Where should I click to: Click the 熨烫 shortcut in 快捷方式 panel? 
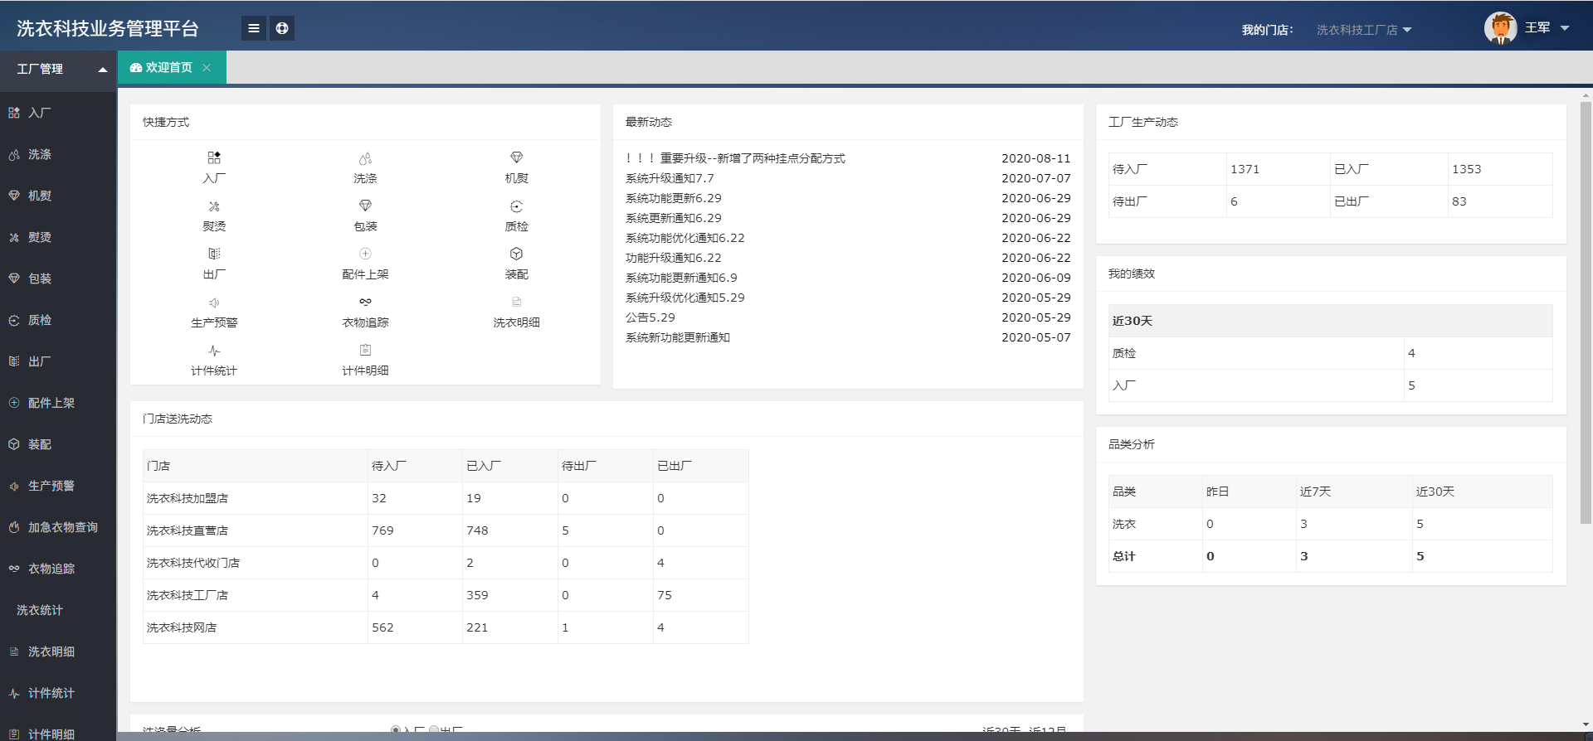[x=214, y=216]
